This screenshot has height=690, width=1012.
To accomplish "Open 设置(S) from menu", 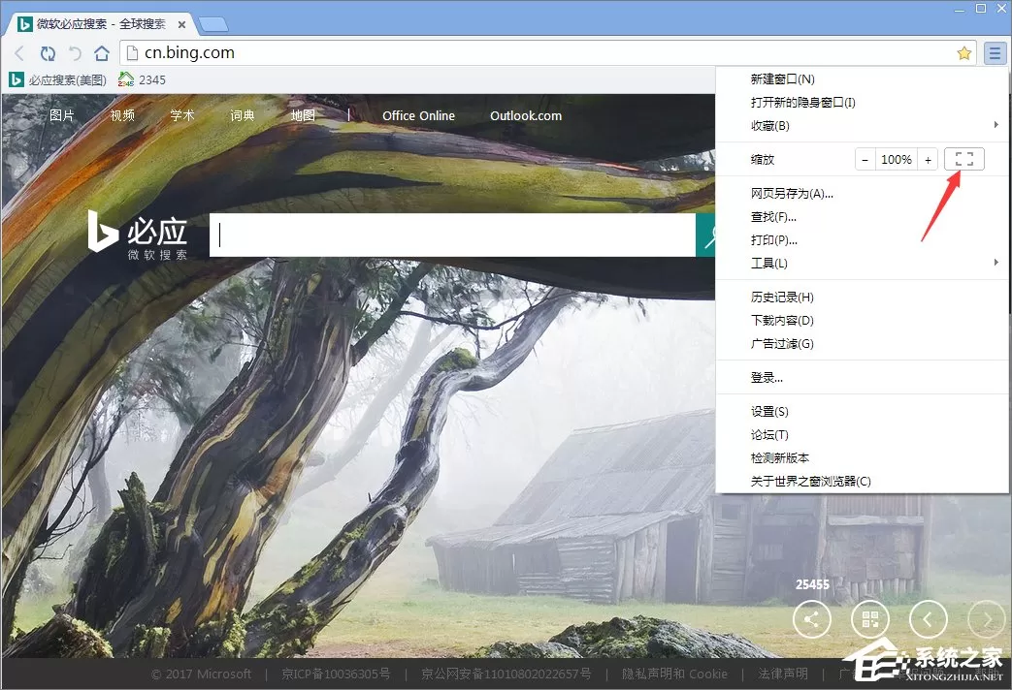I will click(x=863, y=412).
